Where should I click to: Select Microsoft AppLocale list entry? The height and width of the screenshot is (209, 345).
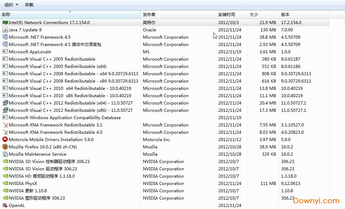[30, 52]
